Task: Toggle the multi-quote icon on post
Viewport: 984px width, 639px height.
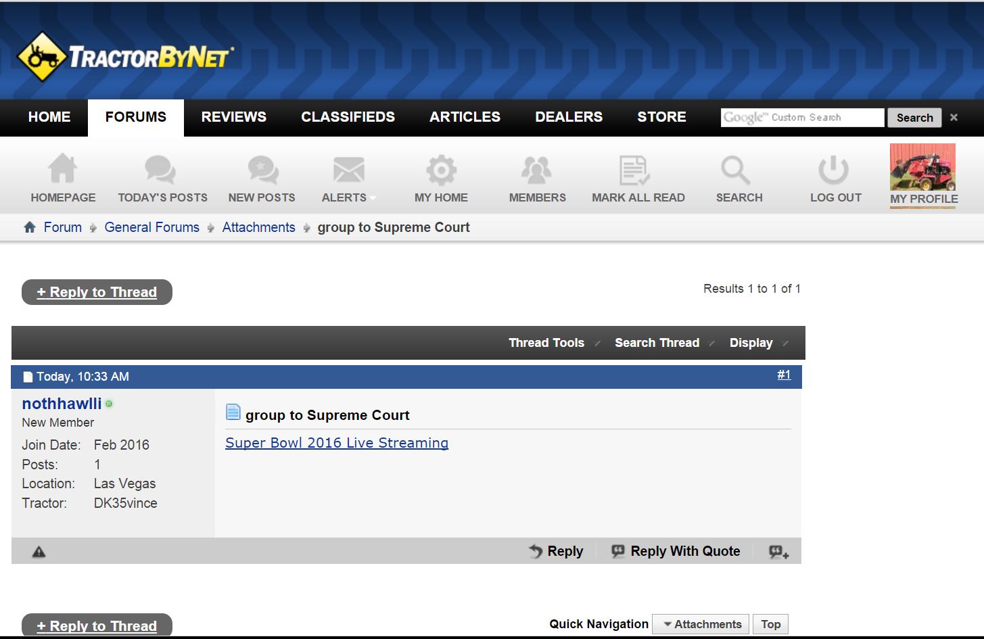Action: click(778, 552)
